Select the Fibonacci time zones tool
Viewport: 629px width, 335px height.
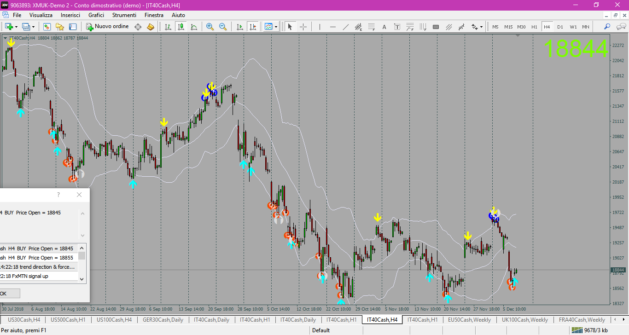pos(423,27)
